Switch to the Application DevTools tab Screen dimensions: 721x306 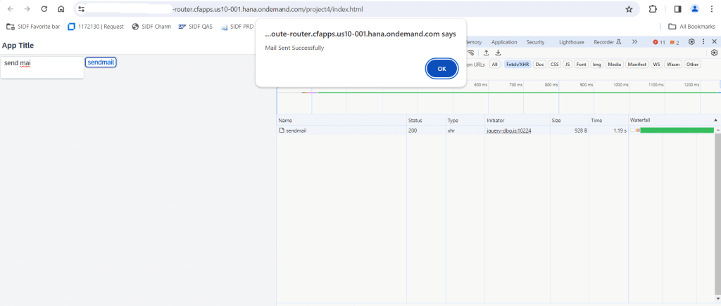coord(504,42)
